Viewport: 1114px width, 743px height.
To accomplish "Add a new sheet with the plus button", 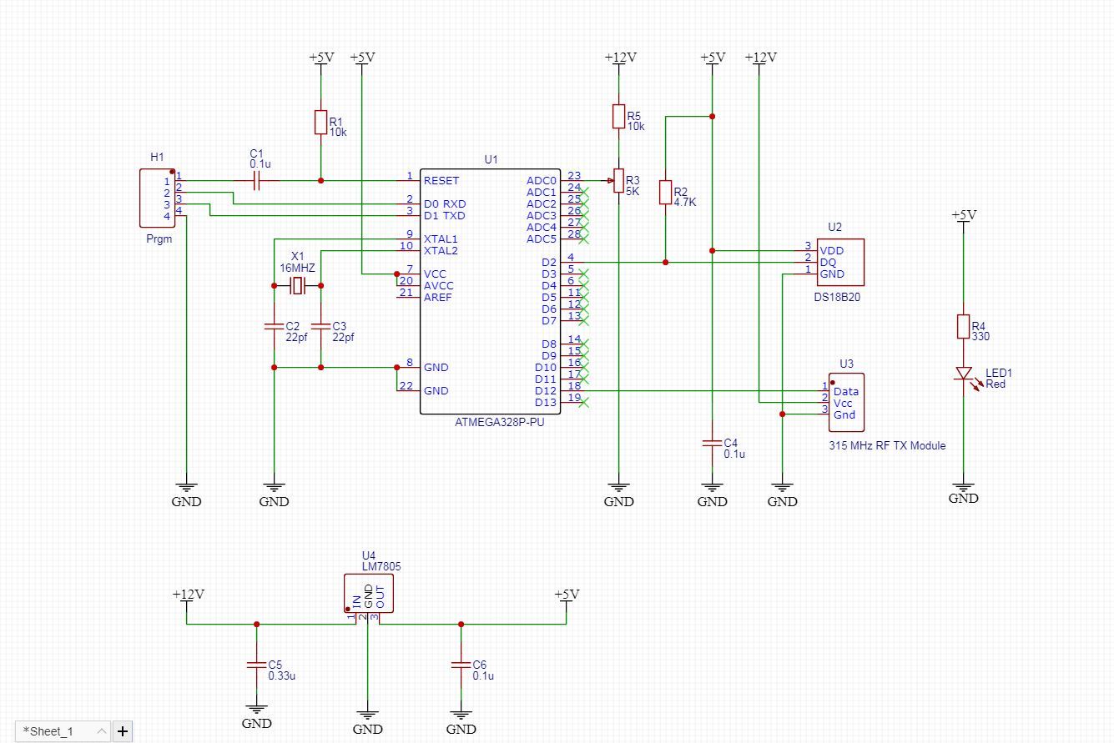I will pyautogui.click(x=123, y=731).
